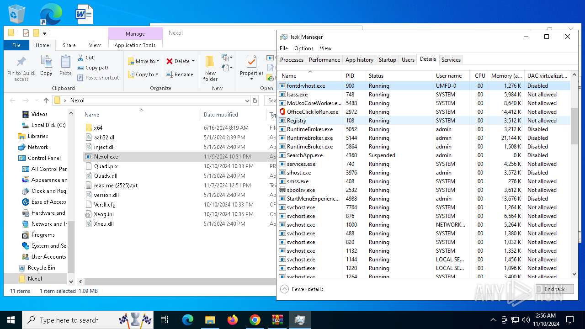This screenshot has width=585, height=329.
Task: Open notification center icon in taskbar
Action: click(x=570, y=320)
